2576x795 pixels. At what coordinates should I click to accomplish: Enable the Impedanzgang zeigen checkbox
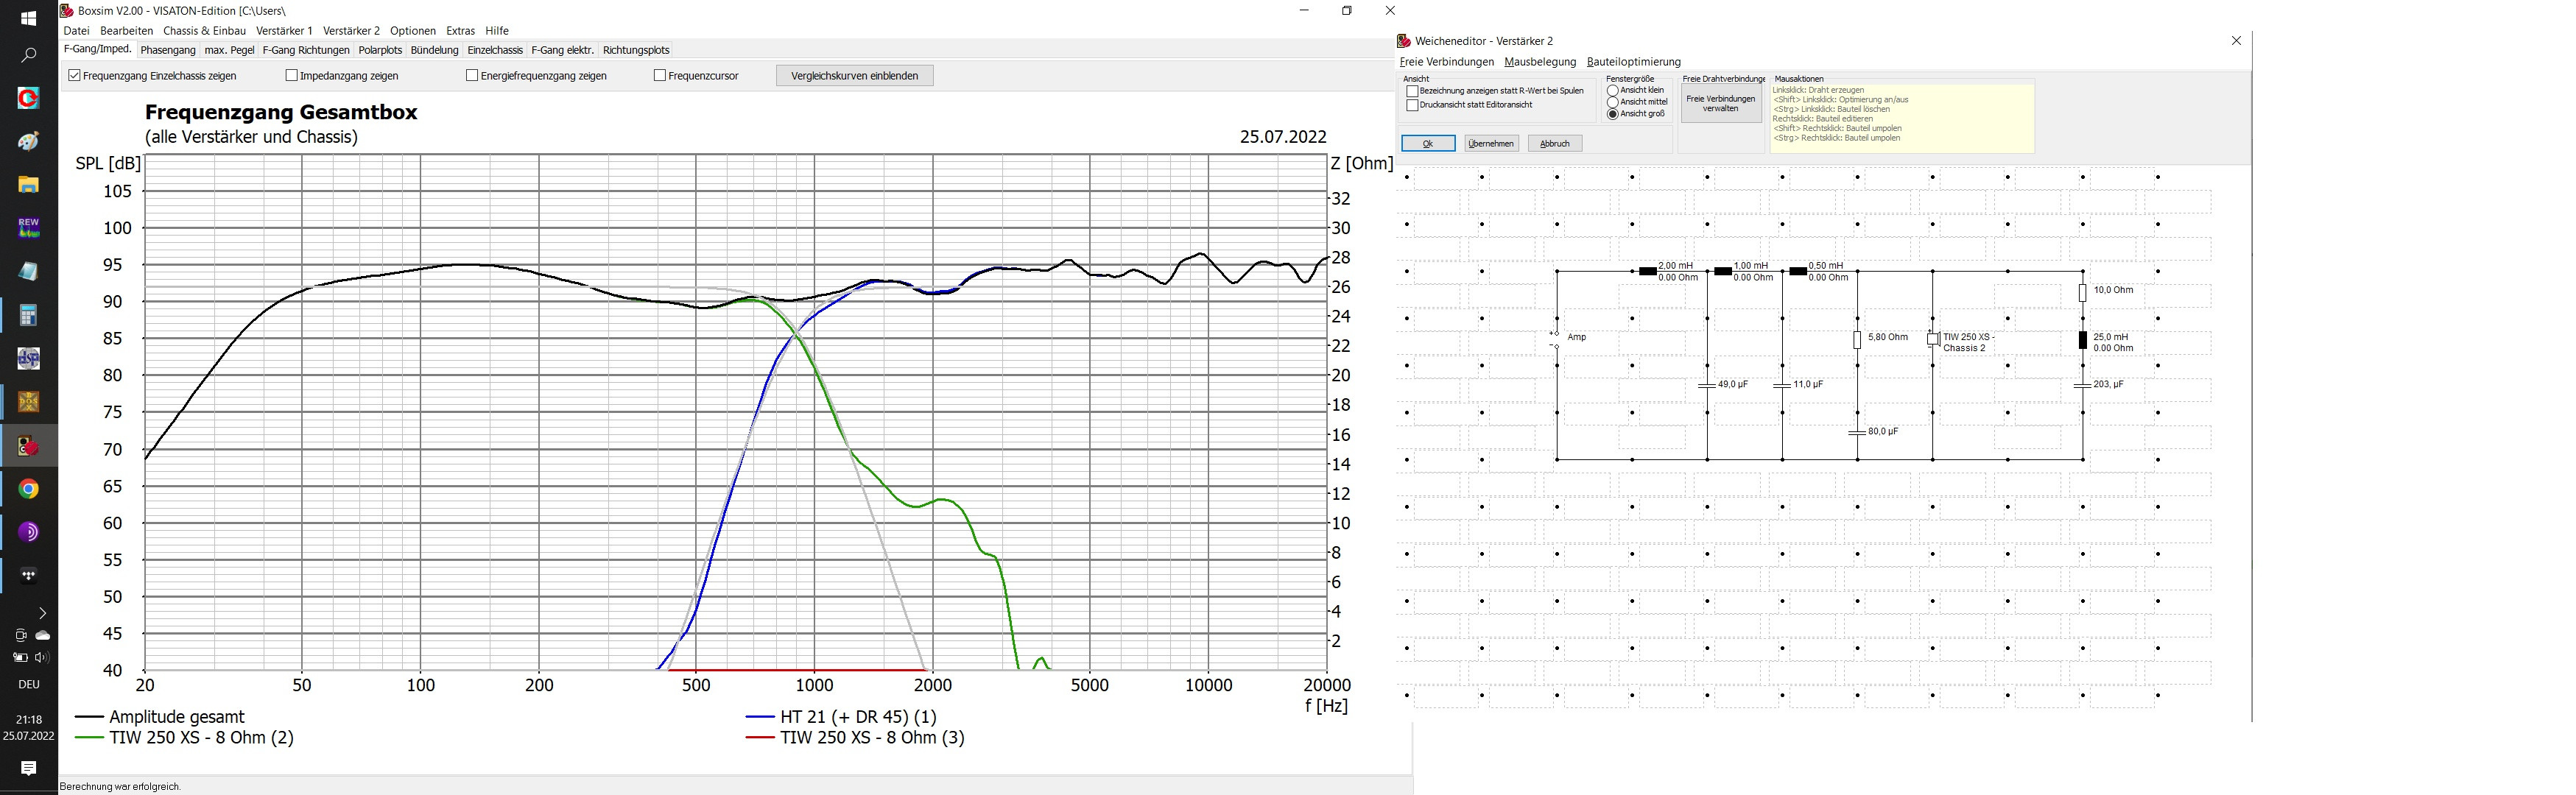pyautogui.click(x=291, y=75)
